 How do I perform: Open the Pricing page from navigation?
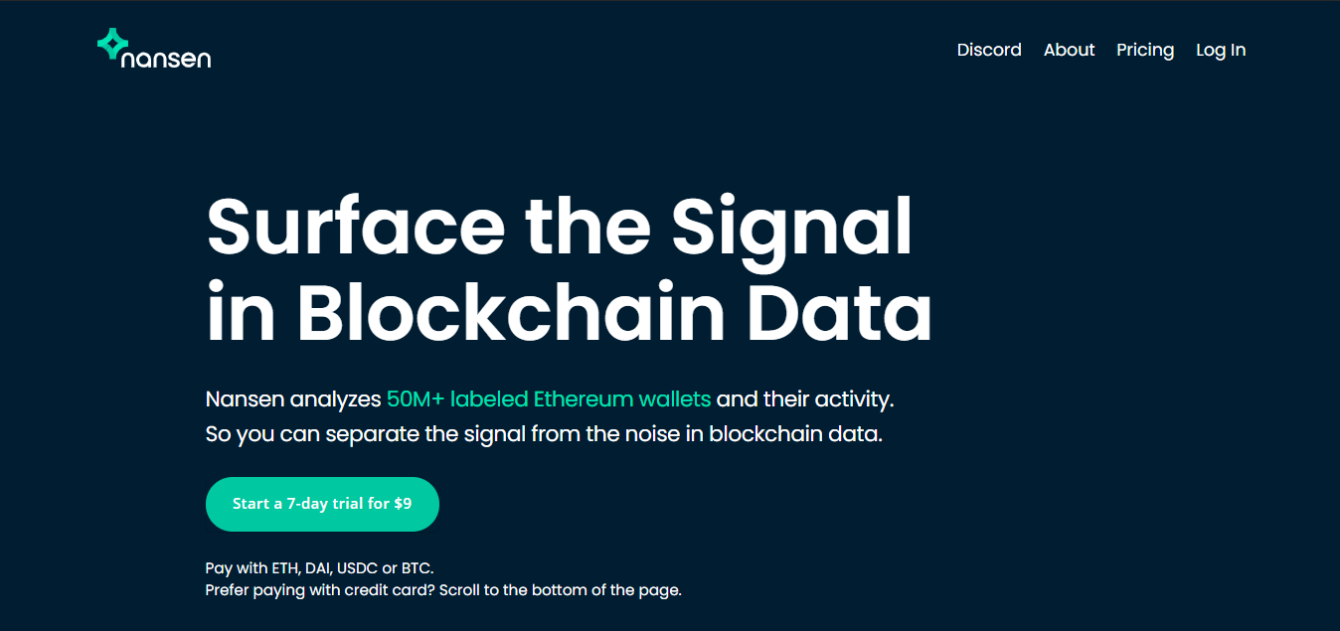(1145, 50)
